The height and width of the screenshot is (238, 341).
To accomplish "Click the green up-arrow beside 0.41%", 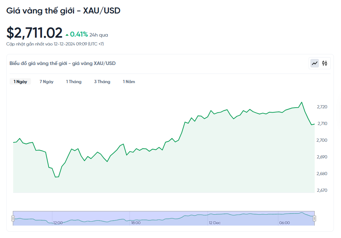I will [x=67, y=35].
